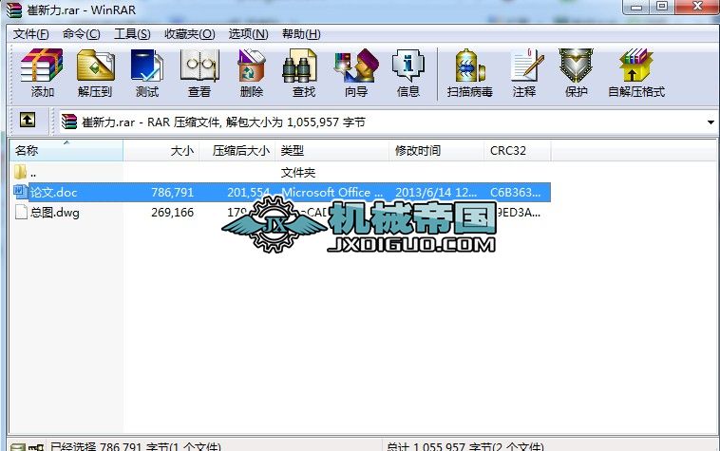This screenshot has width=720, height=451.
Task: Click the Word icon of 论文.doc
Action: coord(21,192)
